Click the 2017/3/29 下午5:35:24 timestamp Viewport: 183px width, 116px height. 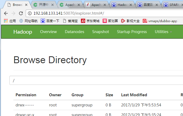coord(141,114)
